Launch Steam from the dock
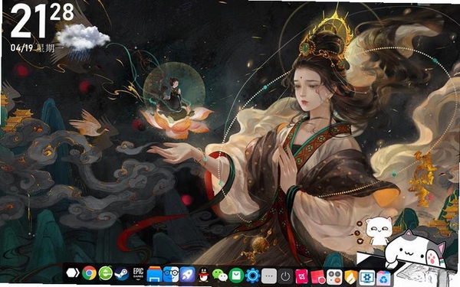This screenshot has height=287, width=460. tap(122, 274)
